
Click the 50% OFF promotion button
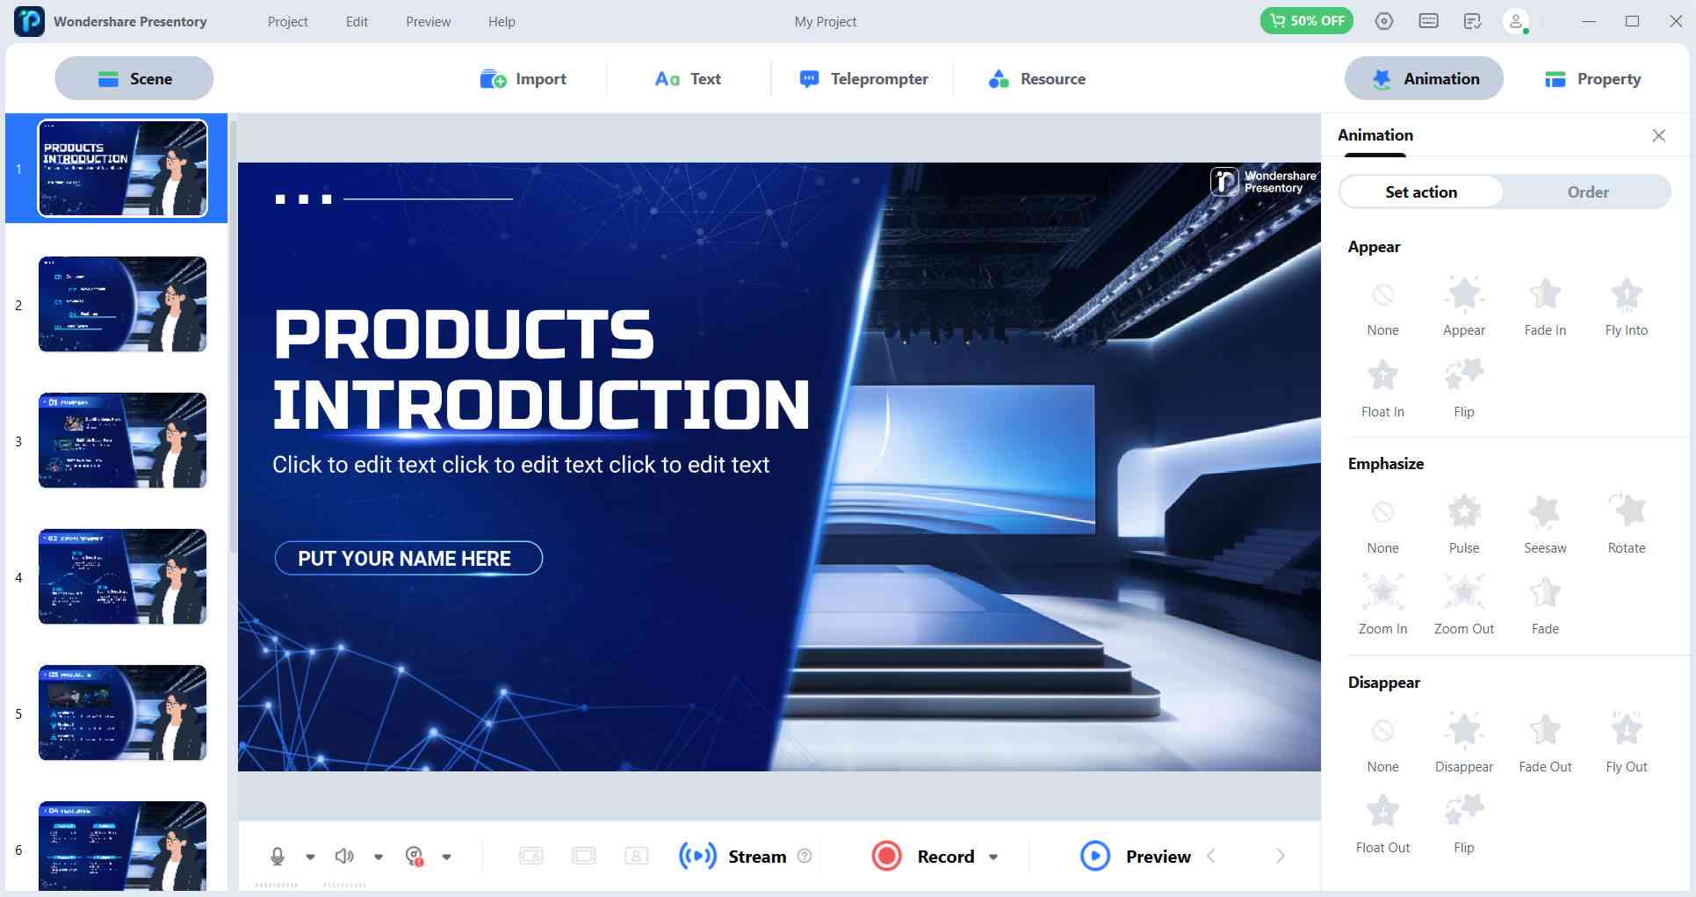1306,19
